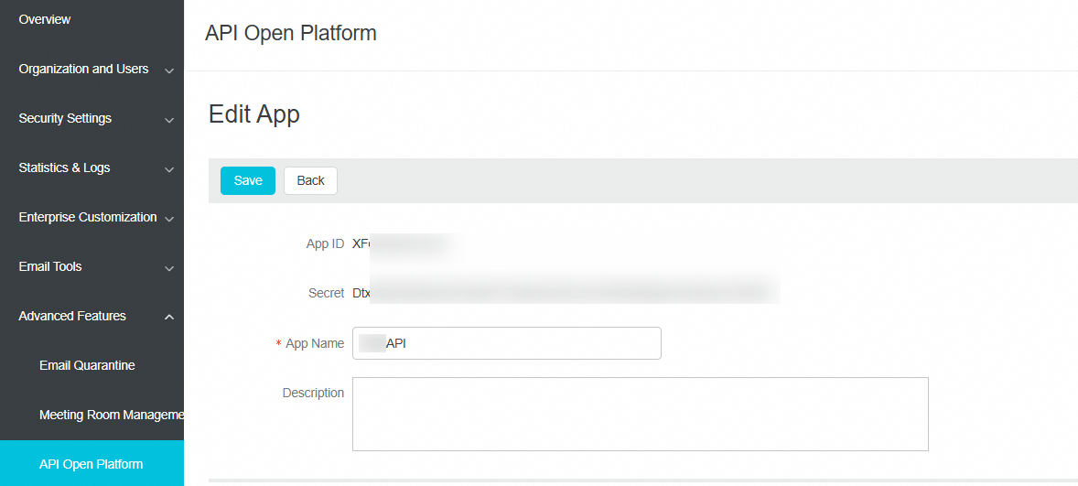The height and width of the screenshot is (486, 1078).
Task: Expand the Enterprise Customization chevron
Action: pos(169,219)
